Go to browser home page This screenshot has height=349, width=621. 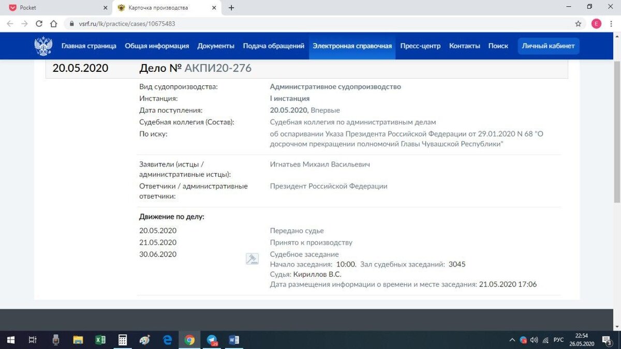[53, 24]
